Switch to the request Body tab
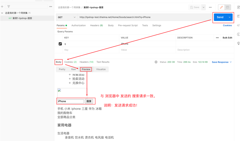This screenshot has width=243, height=141. (x=111, y=25)
